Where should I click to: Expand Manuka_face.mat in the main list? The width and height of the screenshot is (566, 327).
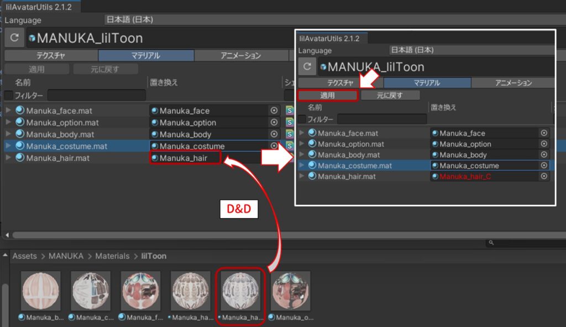pyautogui.click(x=8, y=110)
